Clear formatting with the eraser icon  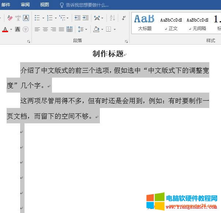click(10, 18)
